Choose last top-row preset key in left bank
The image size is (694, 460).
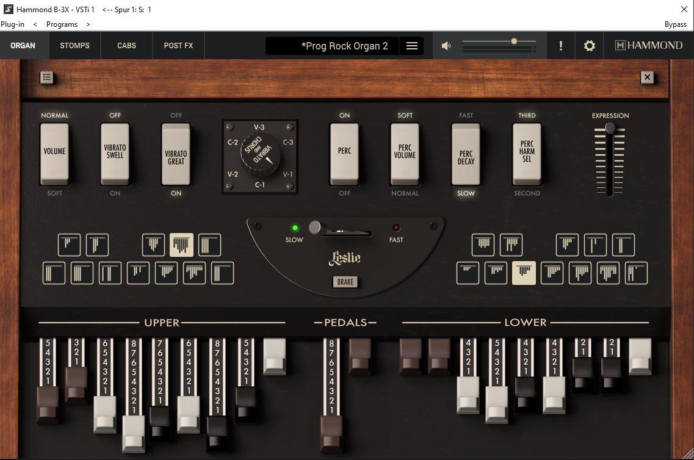(x=210, y=245)
